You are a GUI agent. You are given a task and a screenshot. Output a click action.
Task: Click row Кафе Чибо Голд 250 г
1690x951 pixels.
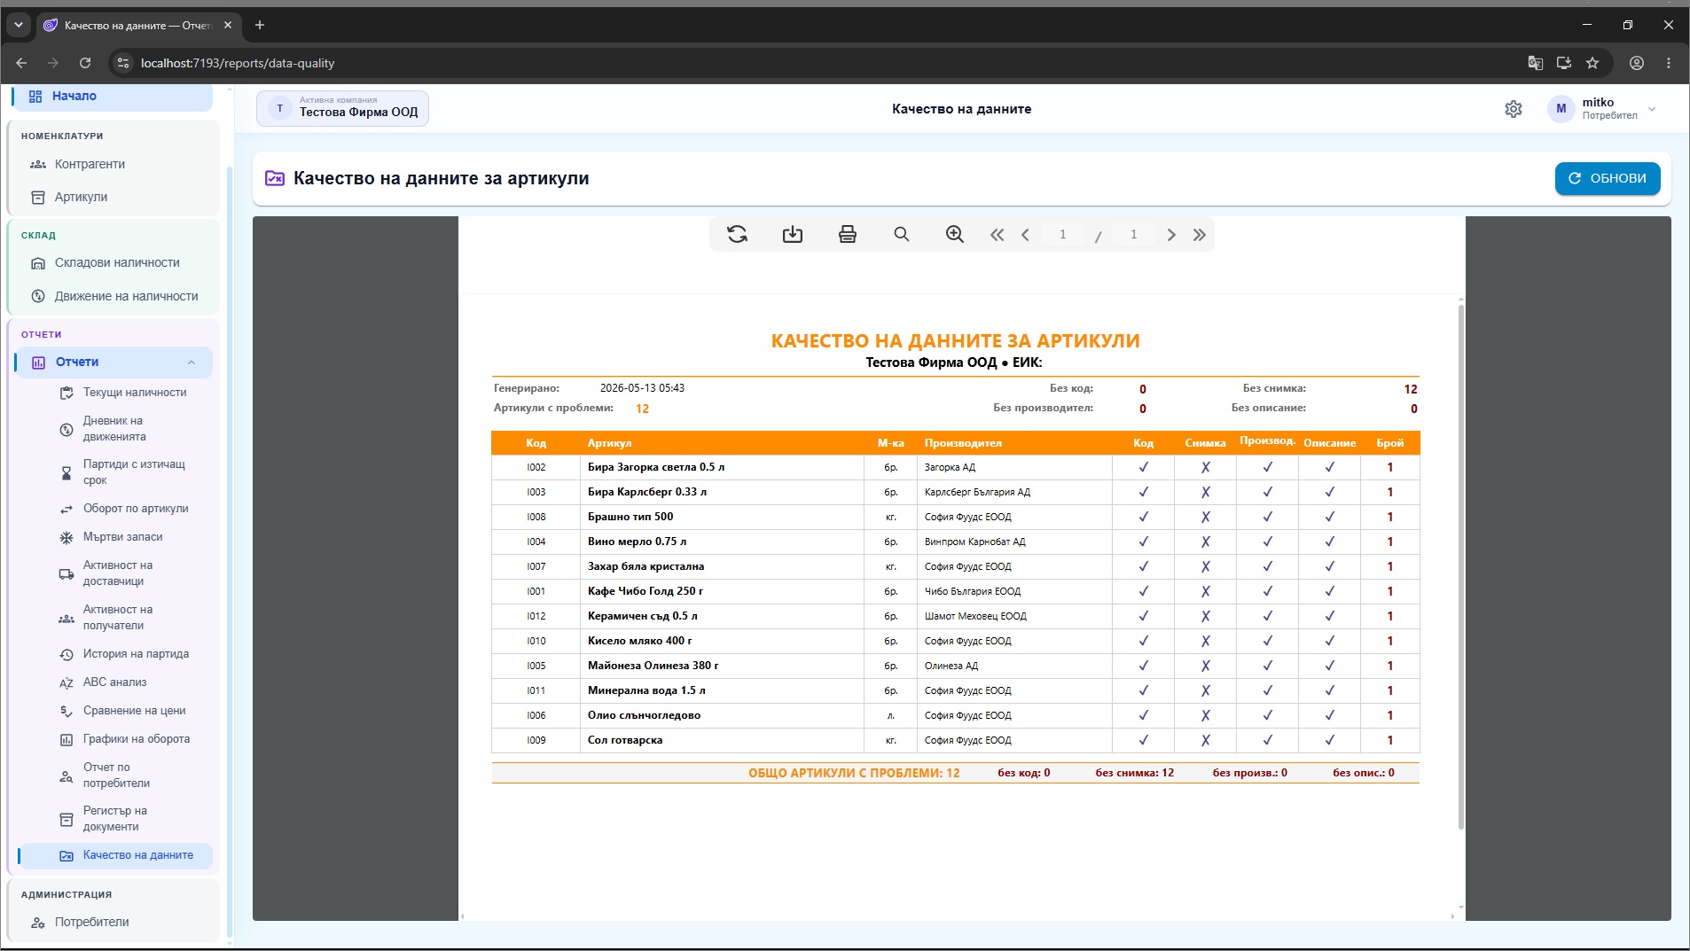pos(956,591)
